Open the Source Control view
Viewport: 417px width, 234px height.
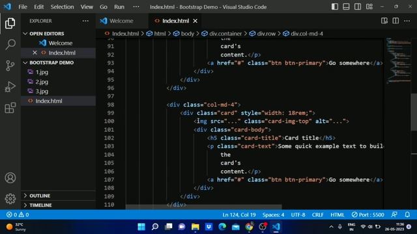pyautogui.click(x=10, y=66)
